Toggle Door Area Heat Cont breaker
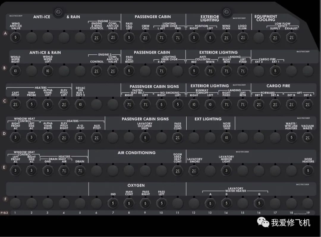 pos(178,171)
